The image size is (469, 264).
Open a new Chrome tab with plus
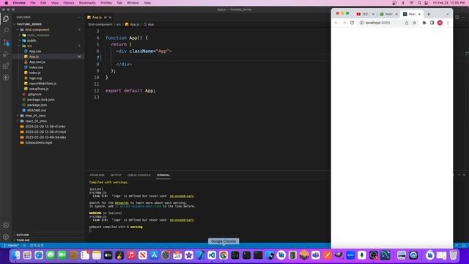point(429,14)
